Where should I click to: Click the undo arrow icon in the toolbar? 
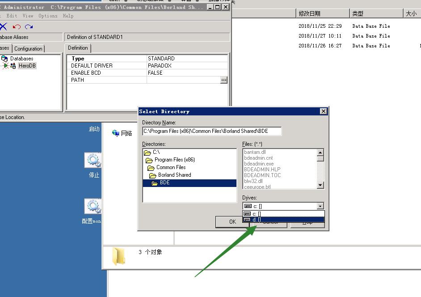(17, 27)
